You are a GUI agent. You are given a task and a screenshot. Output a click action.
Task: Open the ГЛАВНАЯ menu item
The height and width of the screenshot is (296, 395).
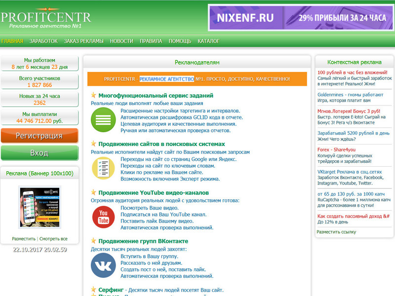click(x=12, y=41)
